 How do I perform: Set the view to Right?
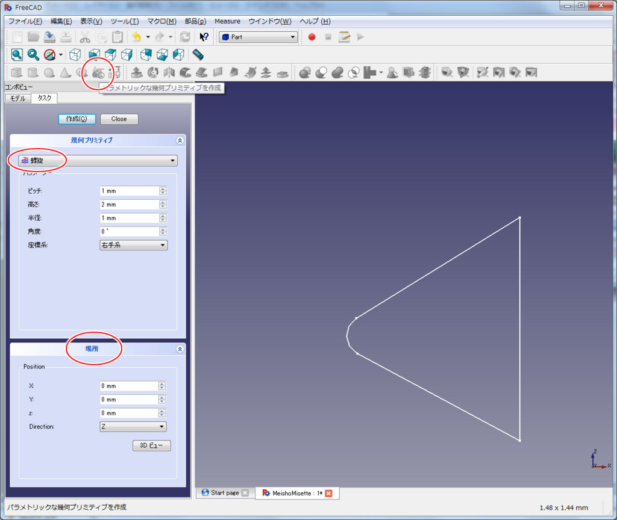(127, 55)
